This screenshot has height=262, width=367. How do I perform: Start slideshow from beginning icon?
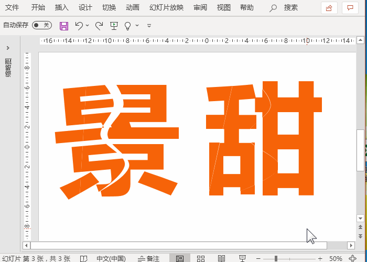tap(114, 26)
